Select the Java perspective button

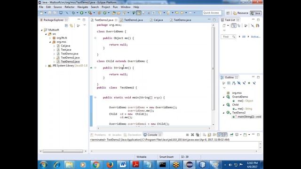(256, 13)
